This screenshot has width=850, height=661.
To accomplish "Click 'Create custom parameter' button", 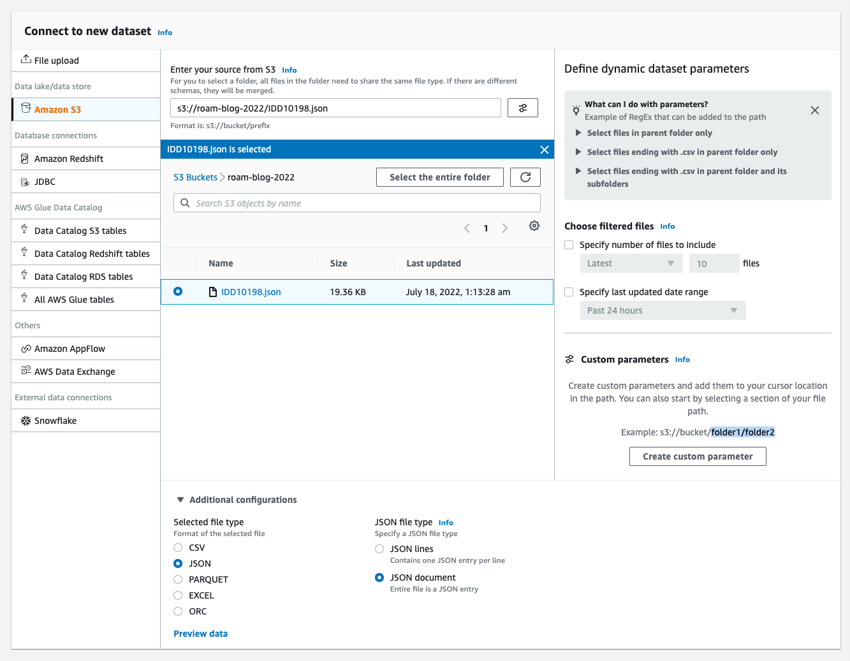I will (x=698, y=456).
